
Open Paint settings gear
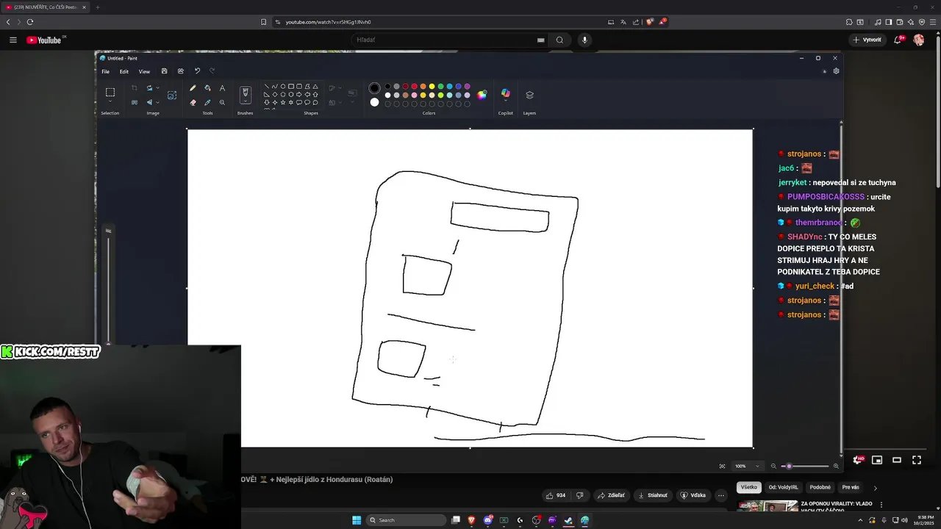[836, 71]
